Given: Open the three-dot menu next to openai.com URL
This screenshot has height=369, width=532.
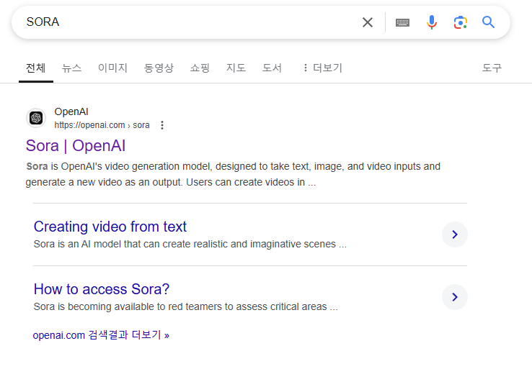Looking at the screenshot, I should [x=162, y=125].
